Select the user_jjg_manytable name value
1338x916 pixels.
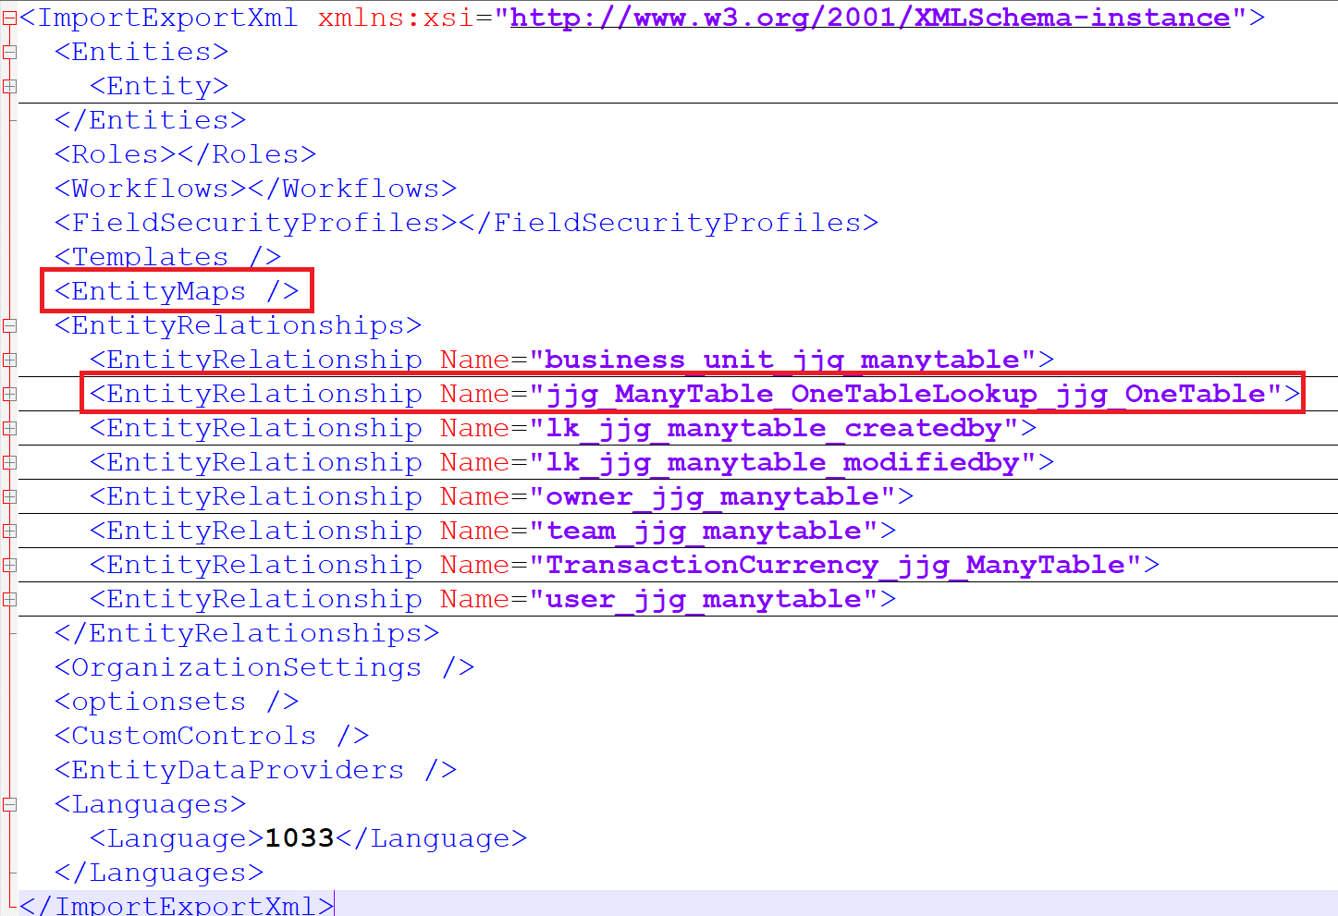click(x=704, y=599)
